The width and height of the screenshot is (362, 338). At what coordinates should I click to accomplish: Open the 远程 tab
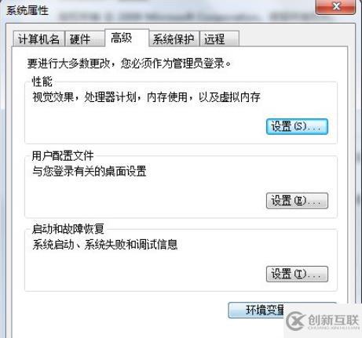pyautogui.click(x=219, y=39)
